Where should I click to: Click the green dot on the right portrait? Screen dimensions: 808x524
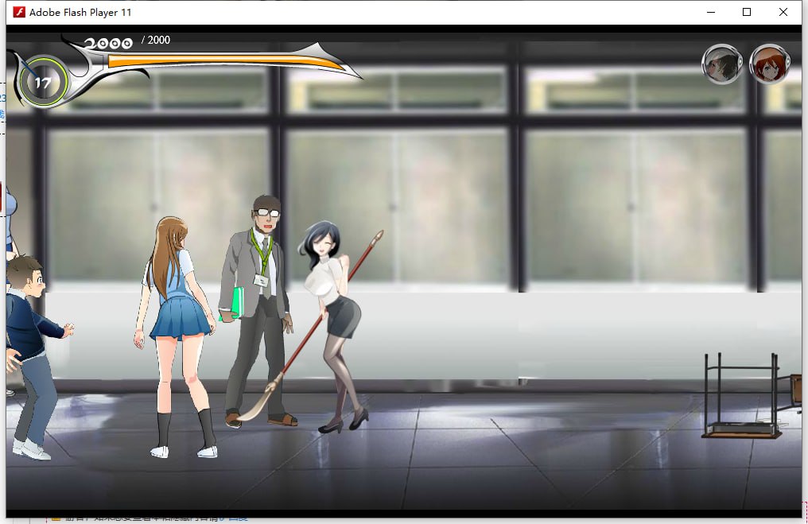[788, 61]
